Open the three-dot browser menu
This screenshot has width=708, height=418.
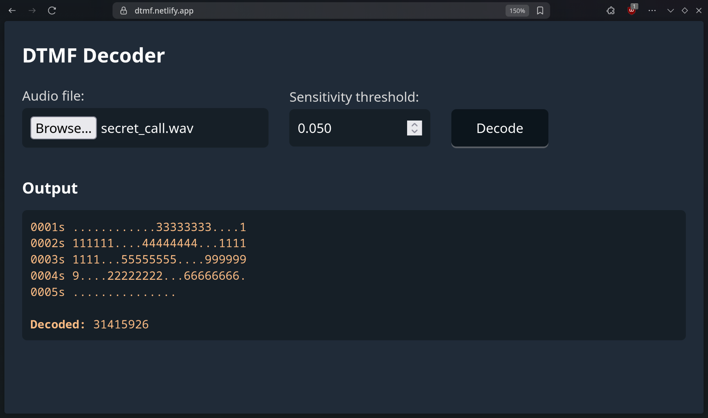tap(652, 10)
